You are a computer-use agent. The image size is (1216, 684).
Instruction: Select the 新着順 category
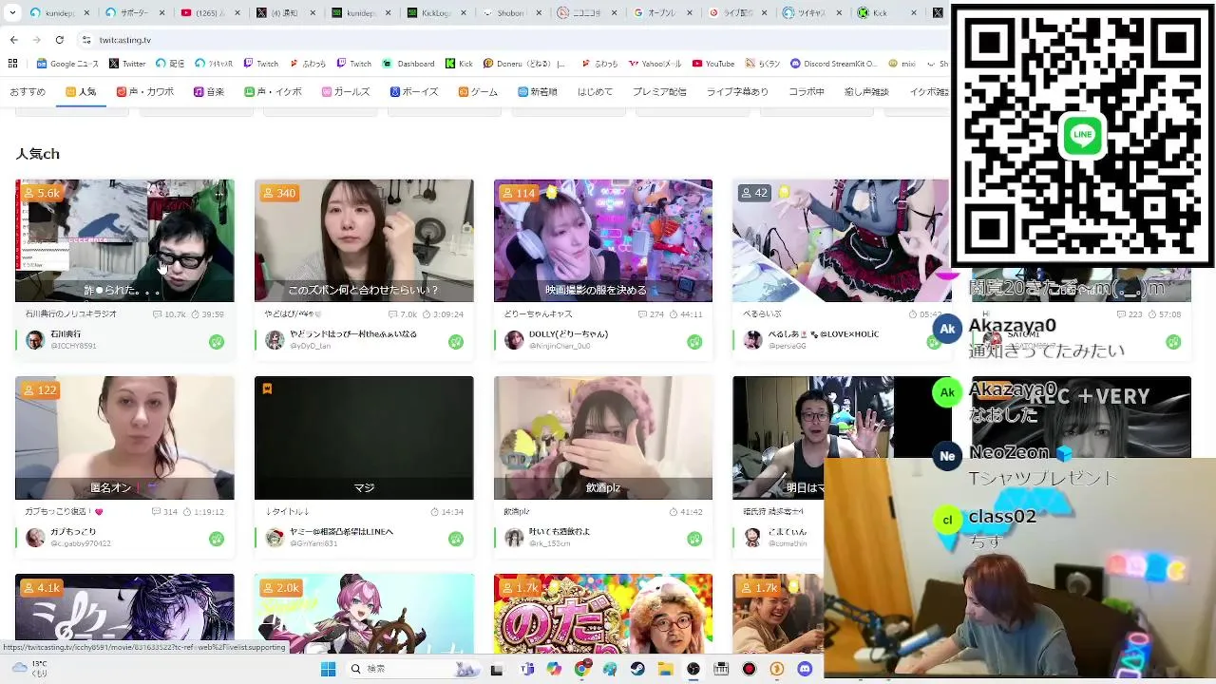click(538, 92)
